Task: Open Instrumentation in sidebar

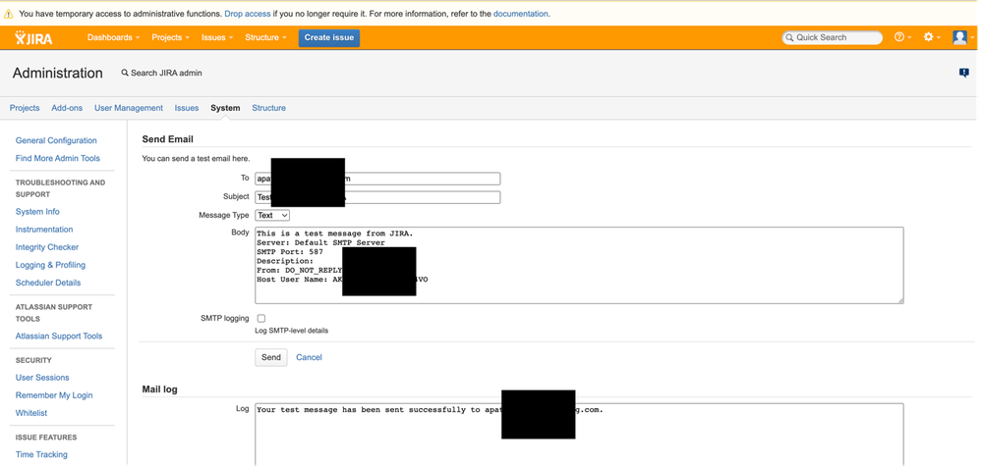Action: [44, 230]
